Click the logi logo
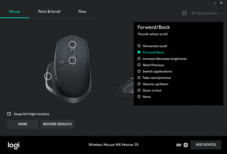Viewport: 227px width, 154px height. [x=14, y=145]
